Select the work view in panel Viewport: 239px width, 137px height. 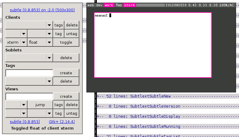[x=109, y=5]
